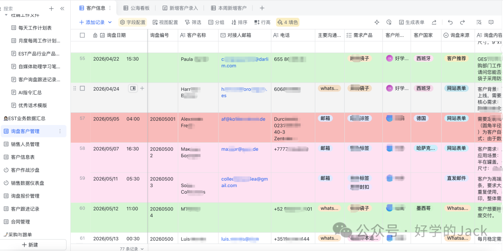Open 优秀话术模版 document
The height and width of the screenshot is (251, 503).
[29, 105]
